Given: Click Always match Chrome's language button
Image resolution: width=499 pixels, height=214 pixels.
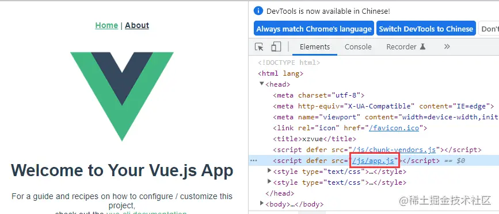Looking at the screenshot, I should coord(314,29).
